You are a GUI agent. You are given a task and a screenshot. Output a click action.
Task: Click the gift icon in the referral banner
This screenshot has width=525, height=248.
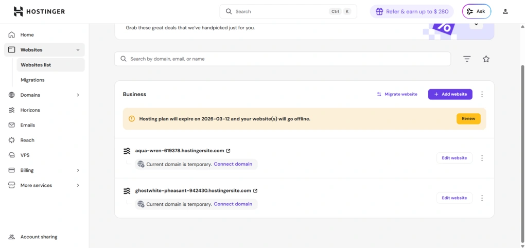[x=379, y=11]
